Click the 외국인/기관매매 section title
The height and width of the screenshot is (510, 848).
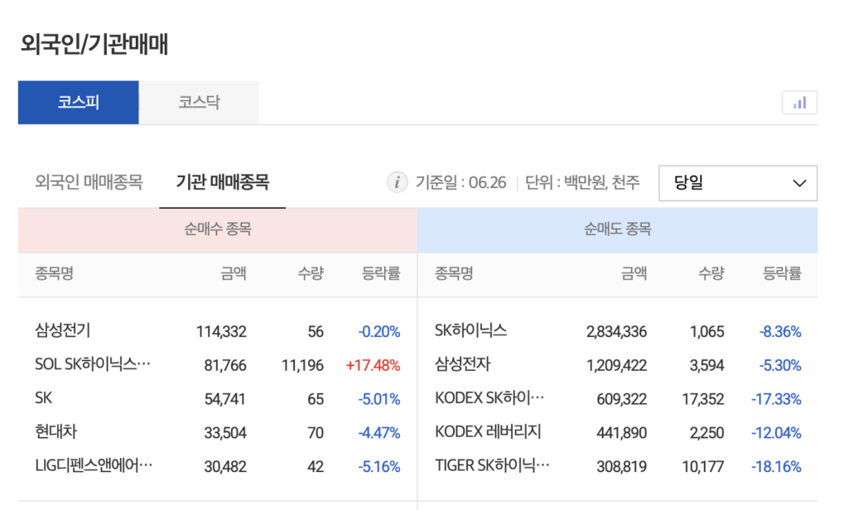(94, 44)
